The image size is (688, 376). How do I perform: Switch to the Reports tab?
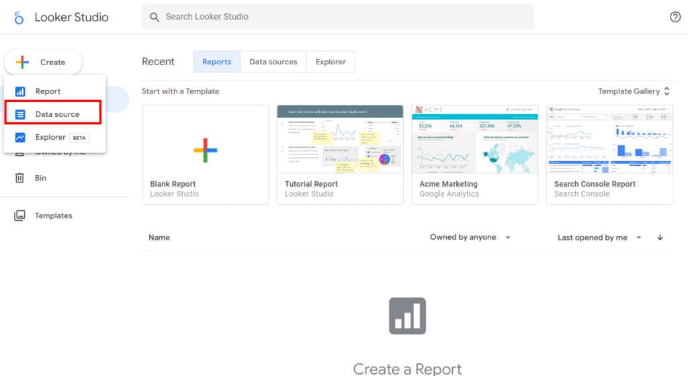click(x=217, y=62)
